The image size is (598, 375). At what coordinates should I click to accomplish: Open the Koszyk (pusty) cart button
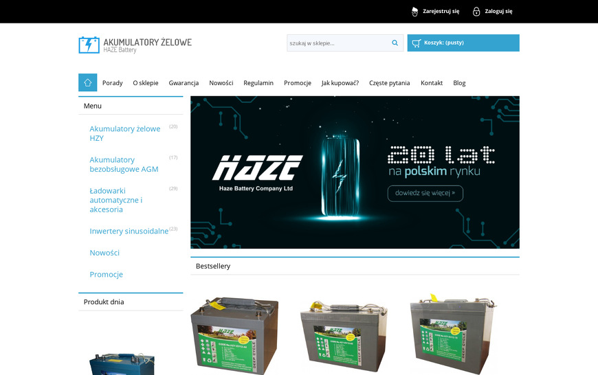click(463, 43)
